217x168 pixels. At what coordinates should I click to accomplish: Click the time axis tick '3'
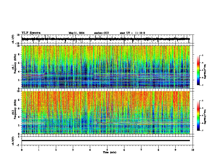pyautogui.click(x=73, y=150)
